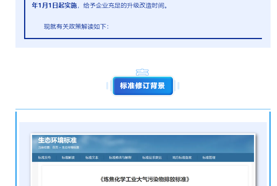Image resolution: width=277 pixels, height=186 pixels.
Task: Click the left sound-wave bars beside 标准修订背景
Action: [x=109, y=86]
